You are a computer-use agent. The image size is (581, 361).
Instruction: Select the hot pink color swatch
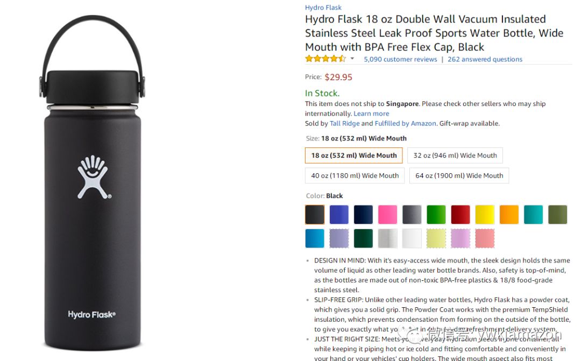(x=387, y=215)
